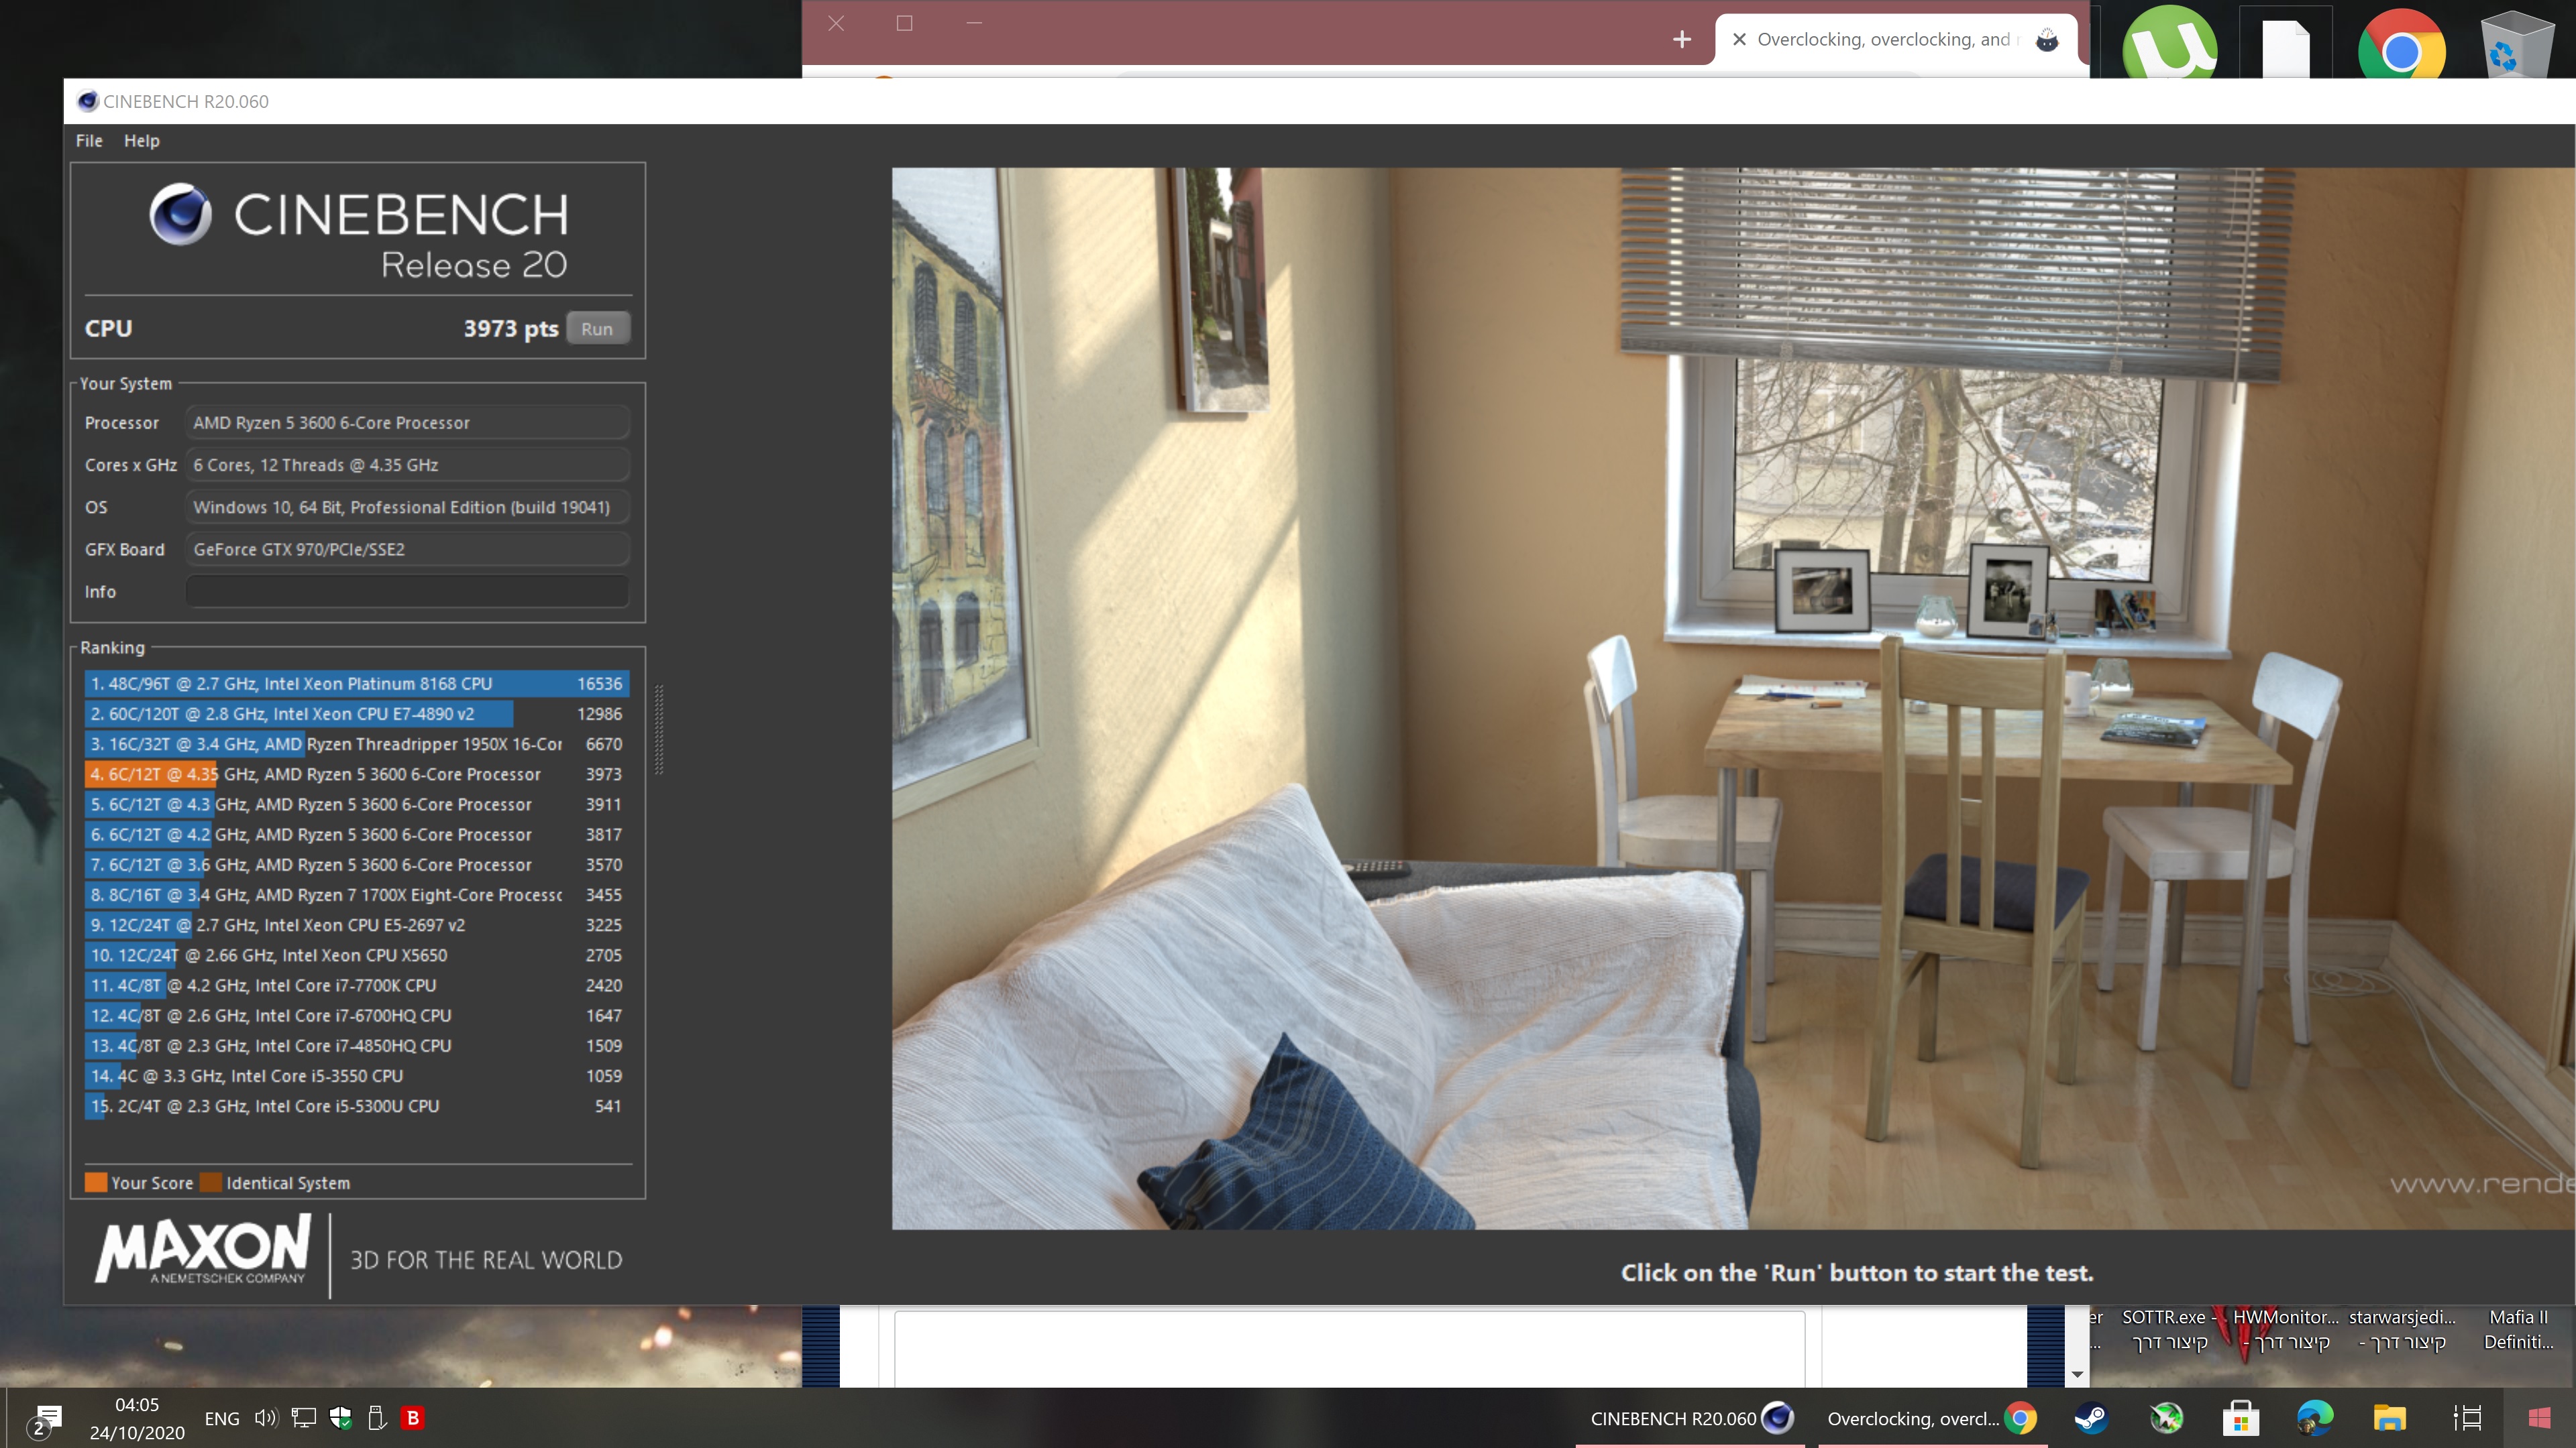The width and height of the screenshot is (2576, 1448).
Task: Click the brown Identical System legend swatch
Action: pyautogui.click(x=211, y=1182)
